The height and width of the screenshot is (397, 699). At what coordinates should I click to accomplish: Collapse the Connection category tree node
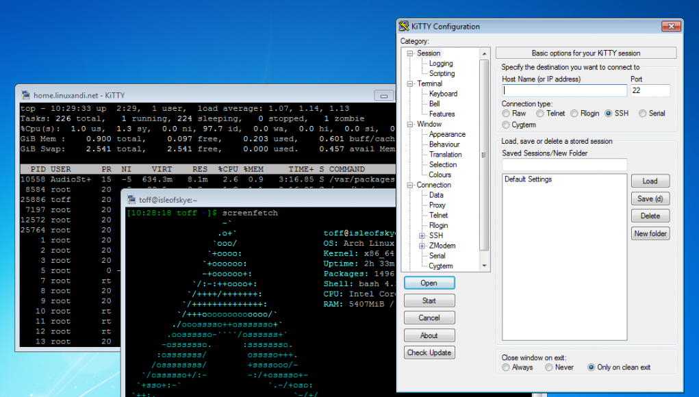pyautogui.click(x=410, y=185)
